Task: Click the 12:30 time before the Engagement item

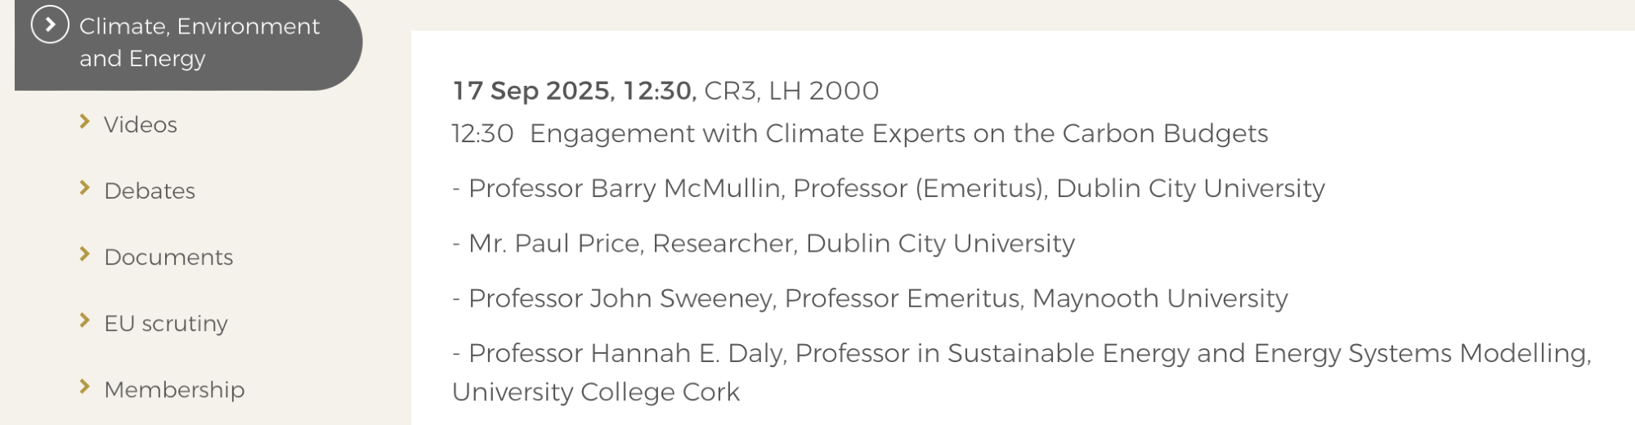Action: click(x=482, y=133)
